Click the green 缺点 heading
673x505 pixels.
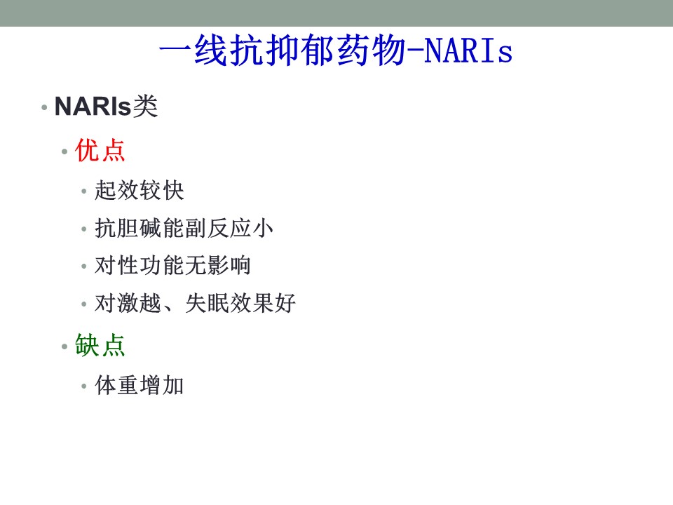[x=100, y=345]
